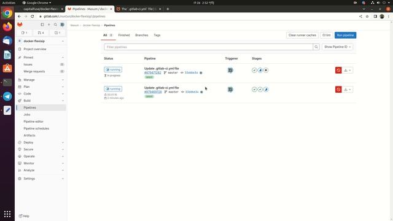Viewport: 393px width, 221px height.
Task: Open second passed stage of second pipeline
Action: point(260,90)
